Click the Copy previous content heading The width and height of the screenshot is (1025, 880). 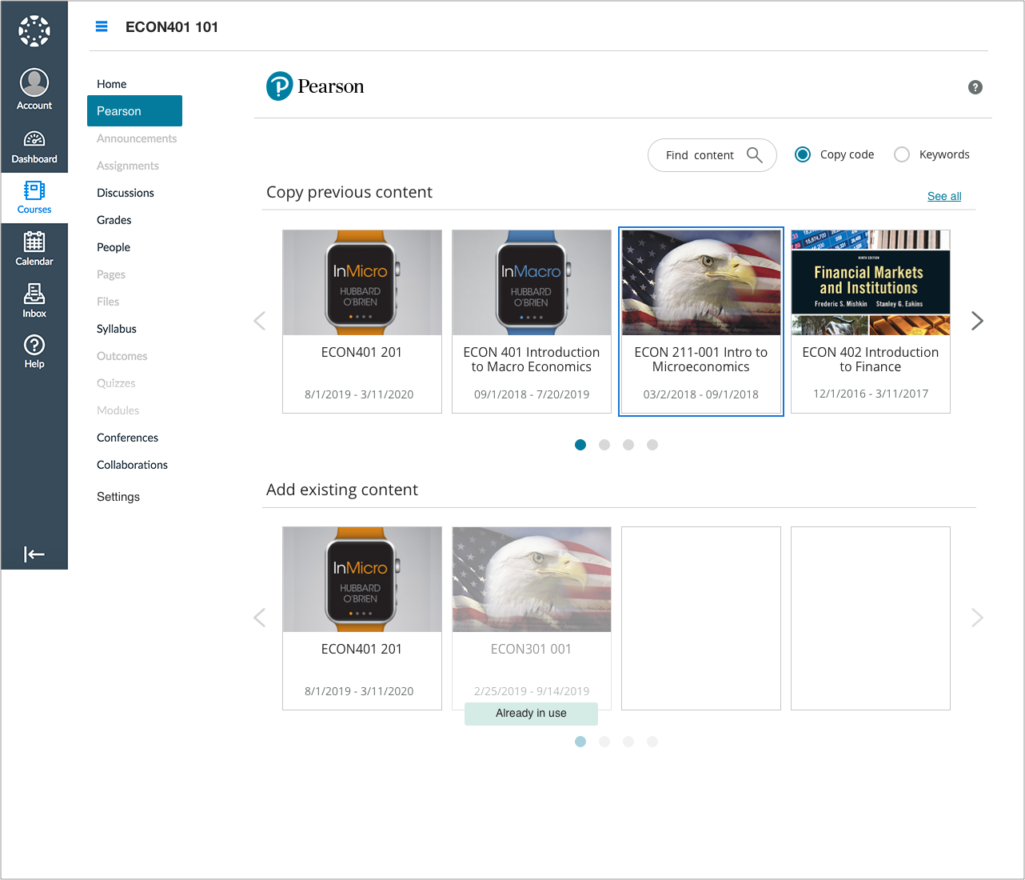[x=349, y=193]
